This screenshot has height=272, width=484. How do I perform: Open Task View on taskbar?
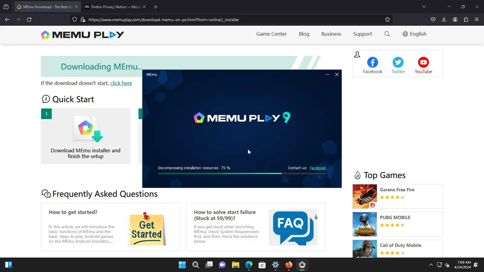[209, 265]
